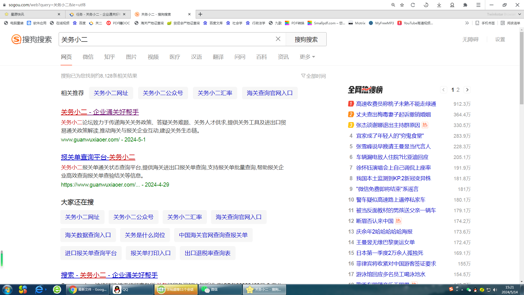Switch to 百科 search tab
The image size is (524, 295).
[x=262, y=57]
